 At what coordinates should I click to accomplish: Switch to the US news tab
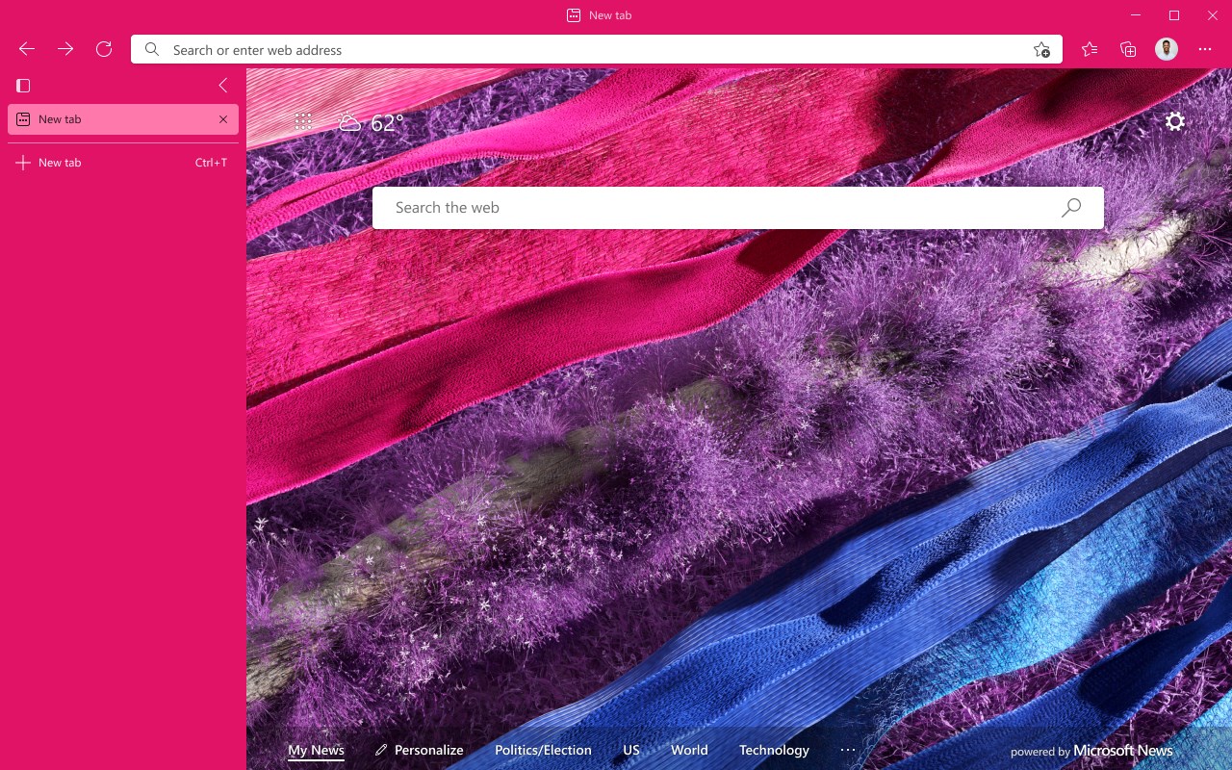point(631,751)
